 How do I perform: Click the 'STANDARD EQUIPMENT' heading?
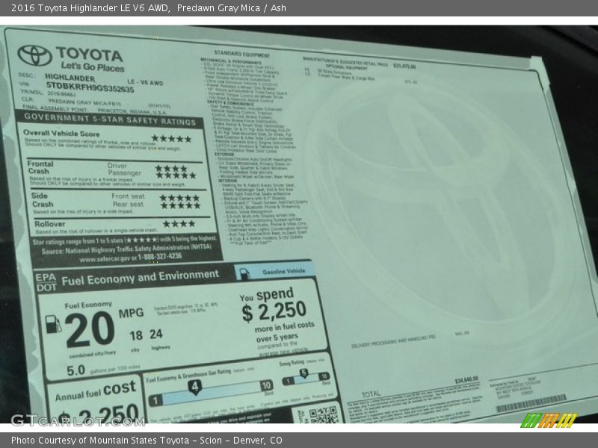click(241, 54)
